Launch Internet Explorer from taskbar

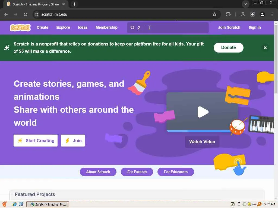click(x=15, y=204)
